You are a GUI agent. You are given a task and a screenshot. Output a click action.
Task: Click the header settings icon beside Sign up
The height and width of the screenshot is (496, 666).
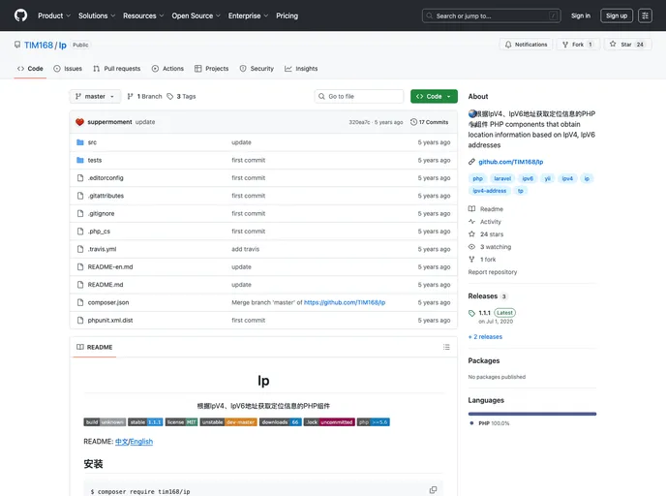pyautogui.click(x=645, y=15)
